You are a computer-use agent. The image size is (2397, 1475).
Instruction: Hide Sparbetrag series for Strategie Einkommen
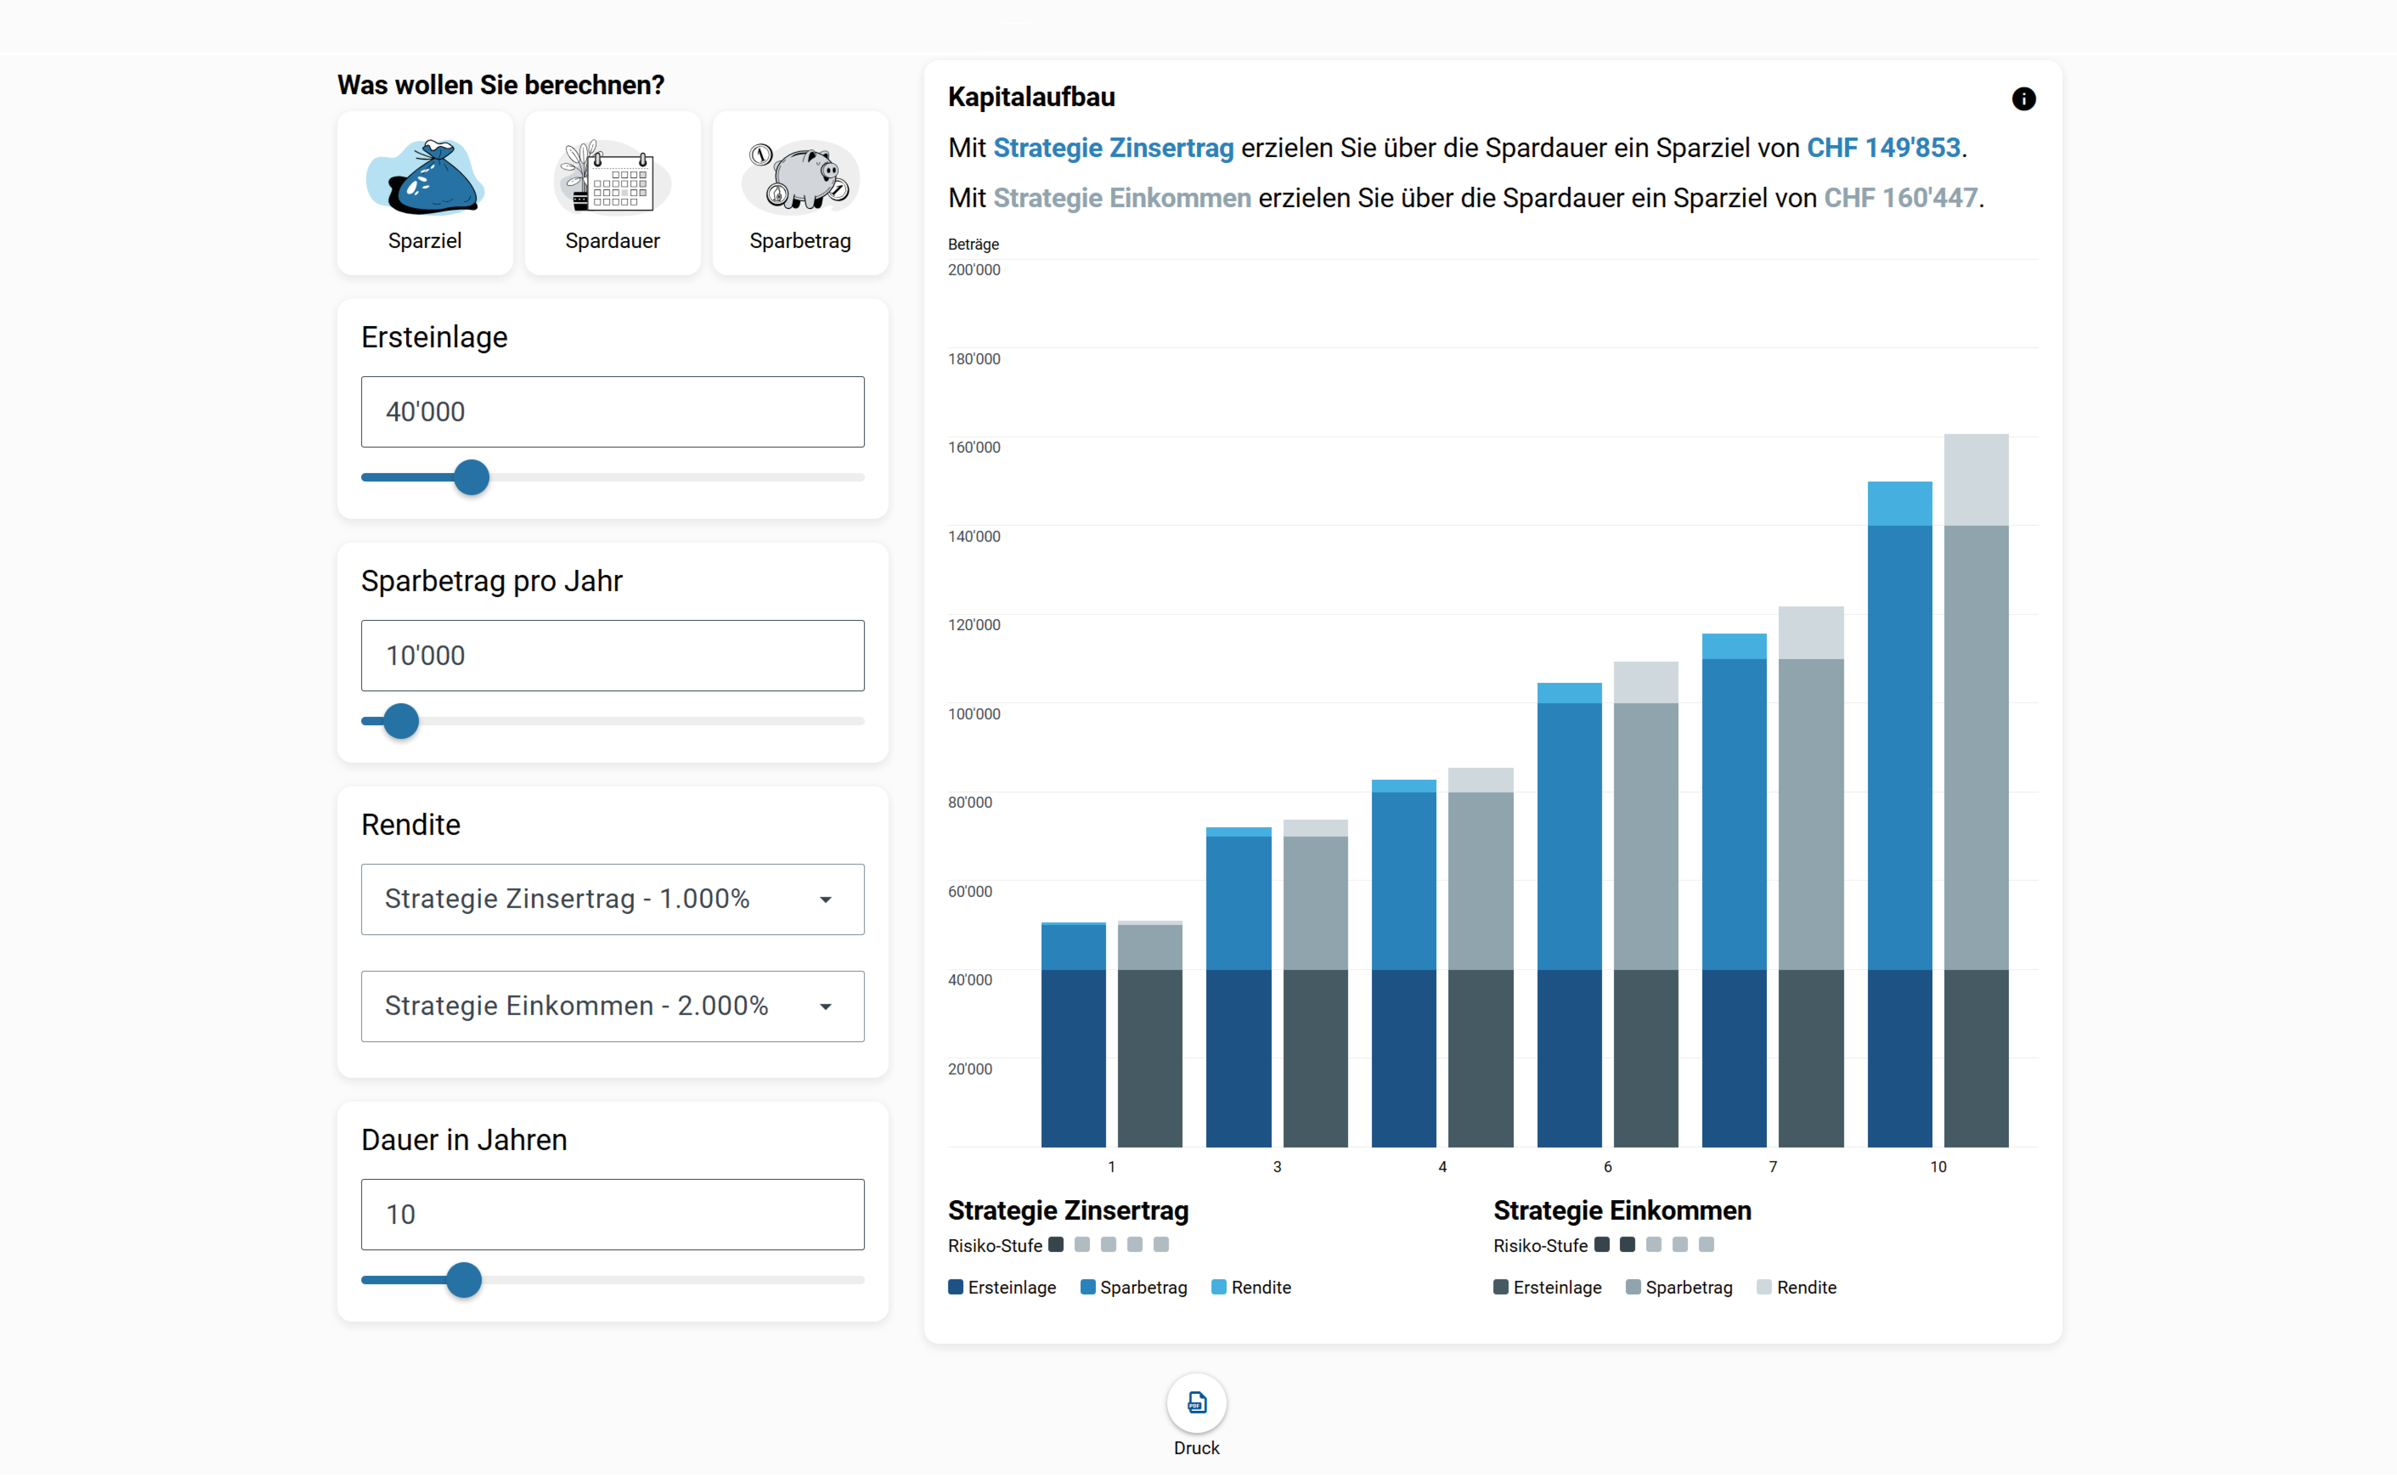(x=1679, y=1288)
